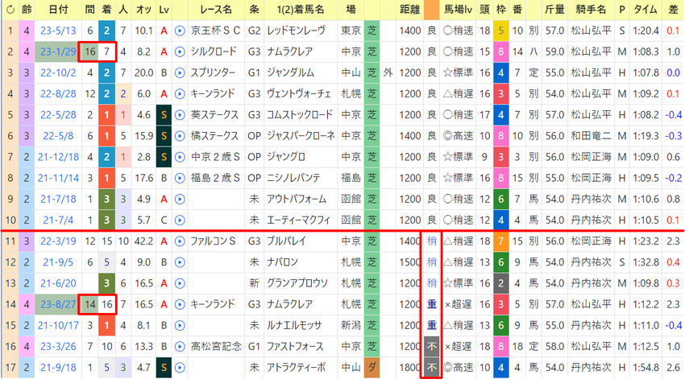Click the refresh icon in the header corner
The image size is (685, 379).
click(10, 10)
